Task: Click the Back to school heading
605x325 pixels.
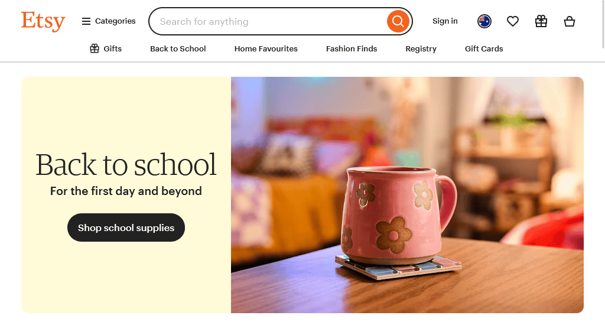Action: click(x=126, y=165)
